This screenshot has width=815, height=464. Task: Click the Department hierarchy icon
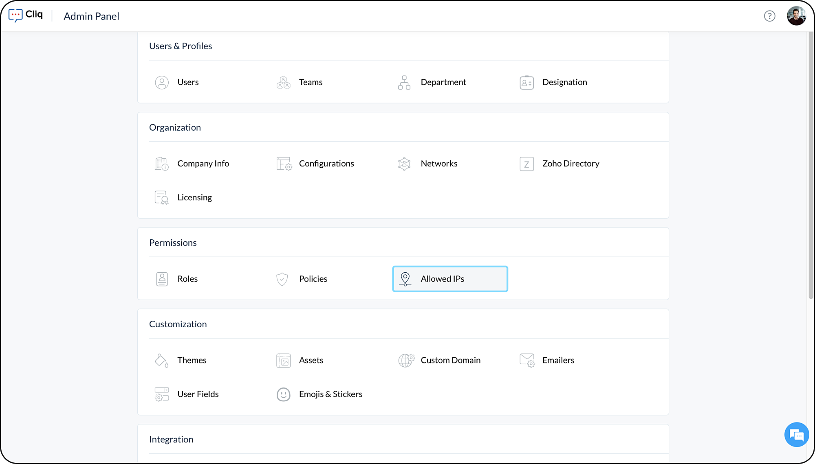click(x=404, y=83)
